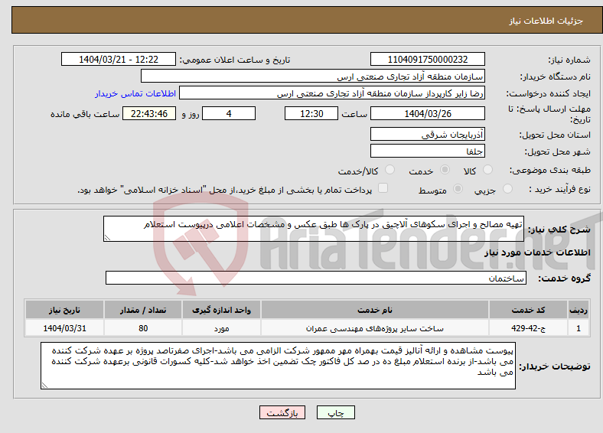This screenshot has width=603, height=433.
Task: Click the شماره نیاز label
Action: 569,60
